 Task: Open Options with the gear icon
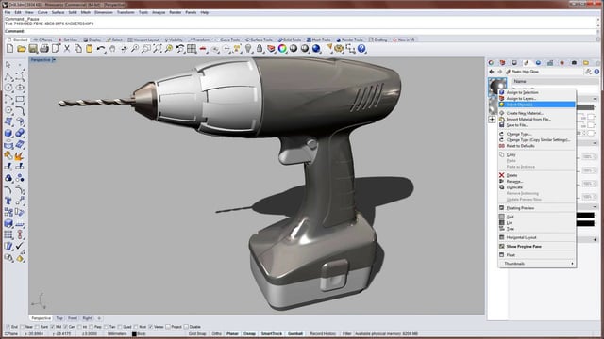click(x=339, y=48)
